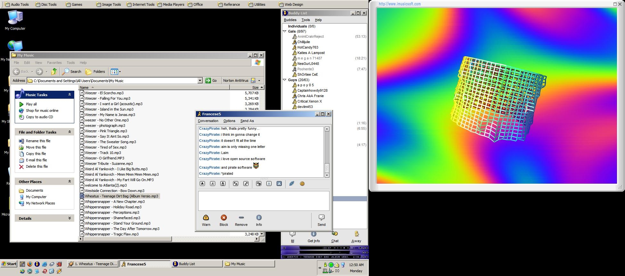
Task: Go up one folder level in My Music
Action: coord(54,72)
